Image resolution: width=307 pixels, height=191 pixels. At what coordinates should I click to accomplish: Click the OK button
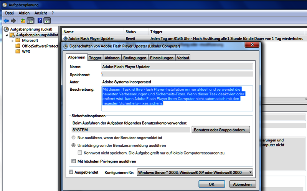(212, 184)
